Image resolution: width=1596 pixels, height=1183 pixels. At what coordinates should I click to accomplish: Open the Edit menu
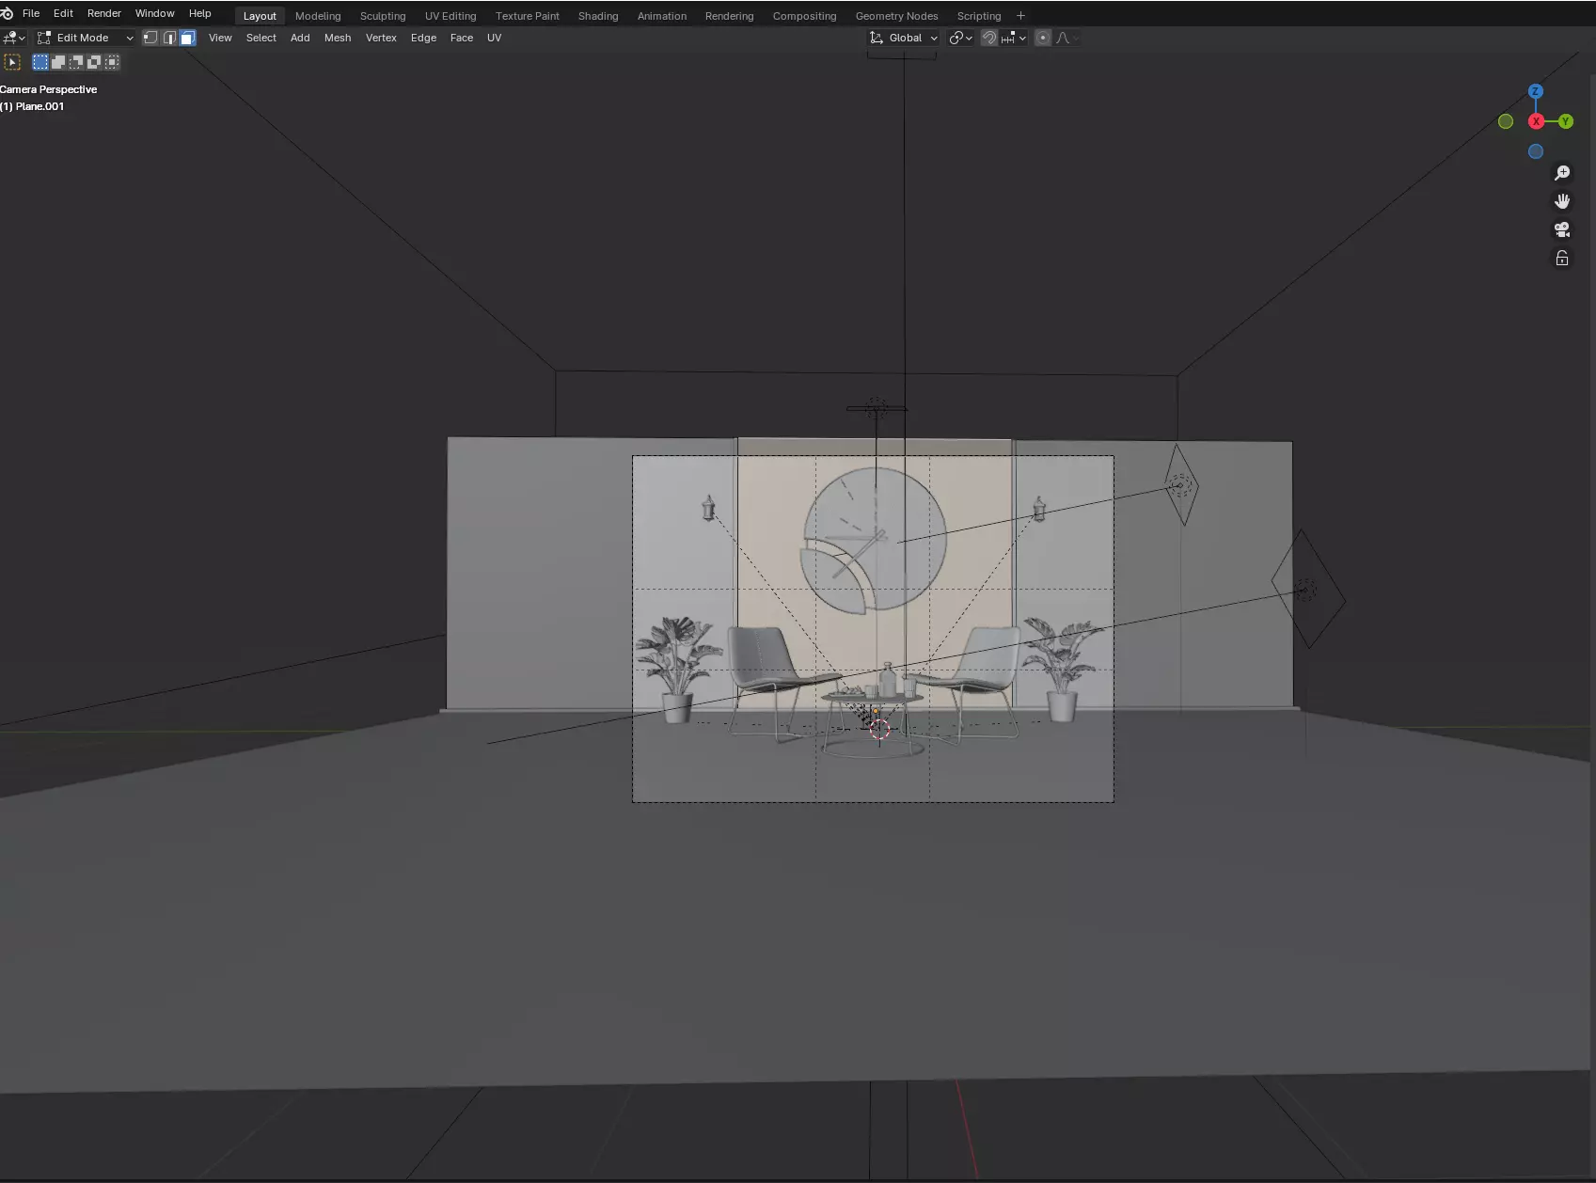[63, 13]
